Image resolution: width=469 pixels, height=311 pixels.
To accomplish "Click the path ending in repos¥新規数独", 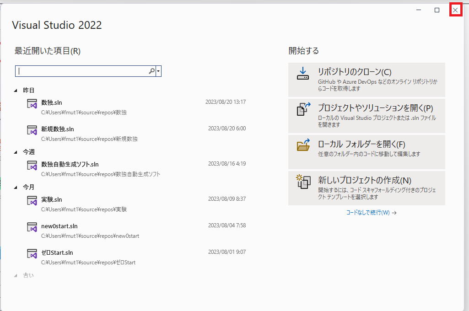I will coord(89,139).
